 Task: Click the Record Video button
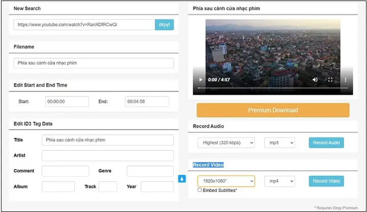tap(326, 181)
